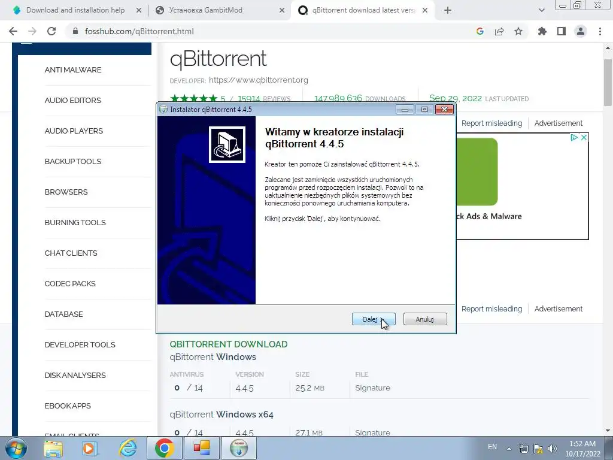Open the Chrome profile avatar

click(581, 31)
